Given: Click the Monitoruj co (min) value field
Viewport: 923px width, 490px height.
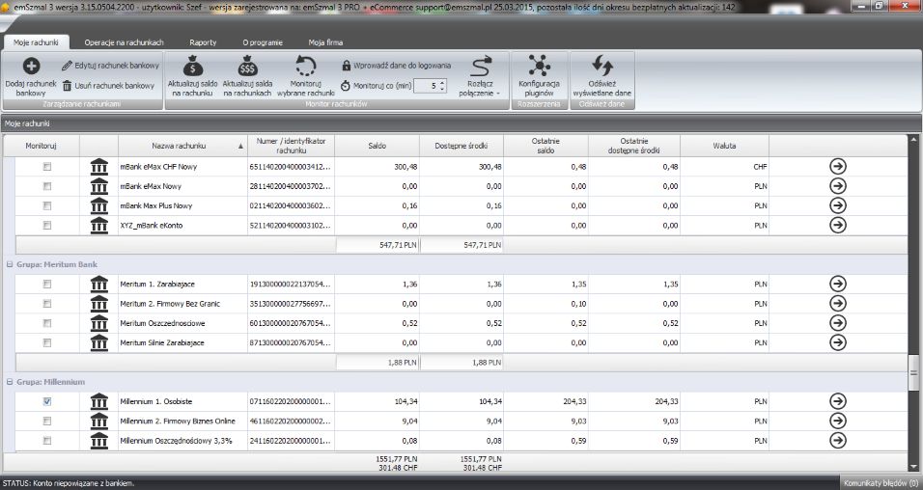Looking at the screenshot, I should pos(426,86).
